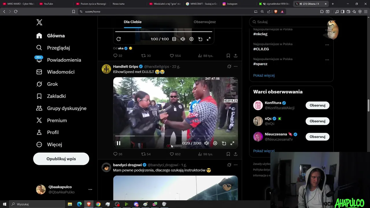View stats of 88 tys. post
This screenshot has height=208, width=370.
click(x=206, y=56)
